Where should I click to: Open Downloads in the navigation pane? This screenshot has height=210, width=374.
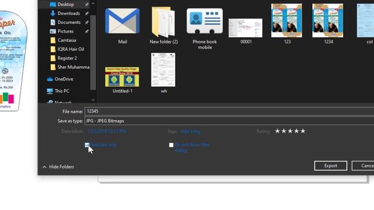(x=69, y=13)
